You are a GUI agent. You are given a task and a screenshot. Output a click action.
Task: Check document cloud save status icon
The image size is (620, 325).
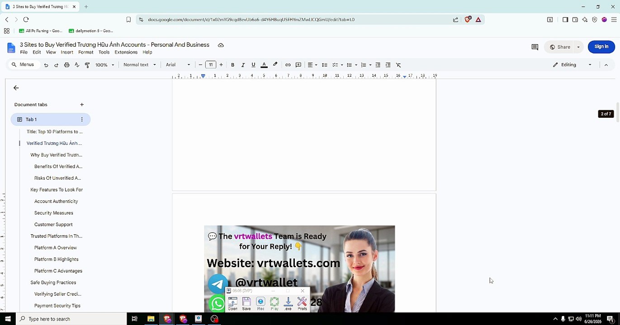coord(221,45)
